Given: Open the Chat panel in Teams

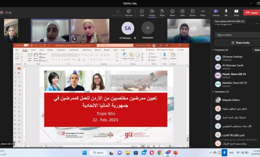Looking at the screenshot, I should [x=142, y=13].
